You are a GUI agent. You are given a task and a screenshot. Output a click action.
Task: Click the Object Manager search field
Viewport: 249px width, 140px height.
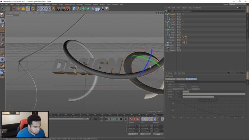pyautogui.click(x=207, y=11)
